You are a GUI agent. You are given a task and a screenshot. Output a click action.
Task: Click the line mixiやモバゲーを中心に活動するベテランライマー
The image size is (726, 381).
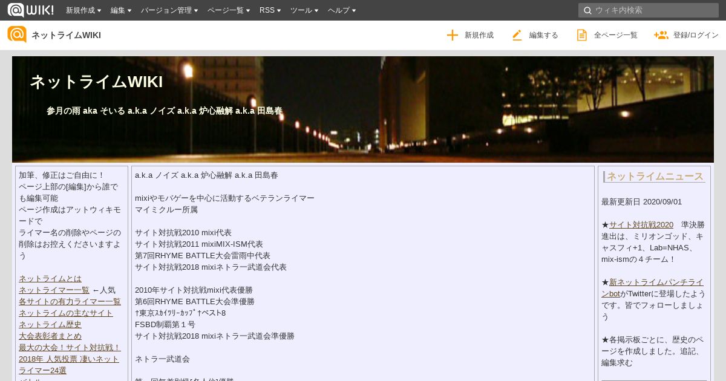point(224,198)
